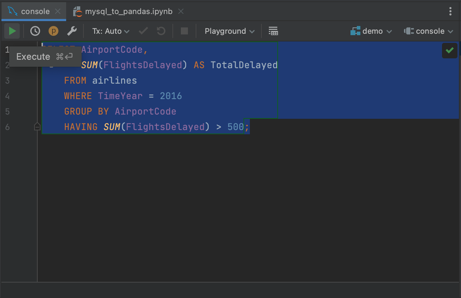Close the mysql_to_pandas.ipynb tab
Viewport: 461px width, 298px height.
pyautogui.click(x=181, y=11)
